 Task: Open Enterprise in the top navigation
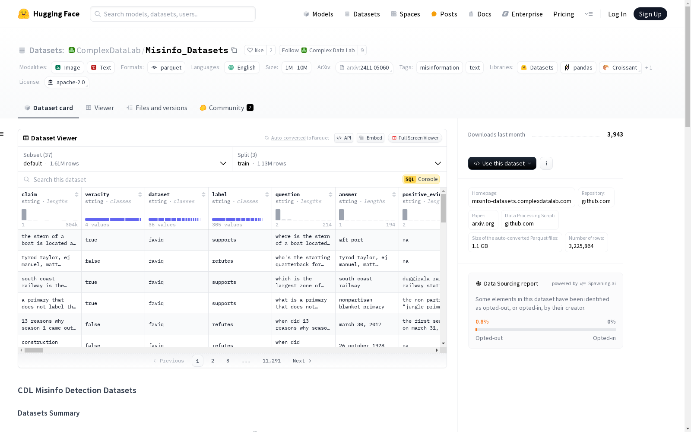click(522, 14)
